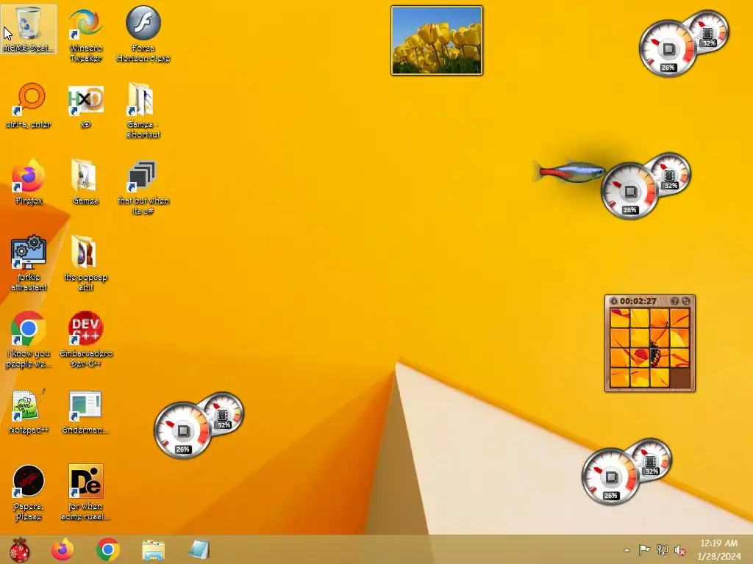
Task: Select the HxD shortcut labeled xD
Action: (x=85, y=106)
